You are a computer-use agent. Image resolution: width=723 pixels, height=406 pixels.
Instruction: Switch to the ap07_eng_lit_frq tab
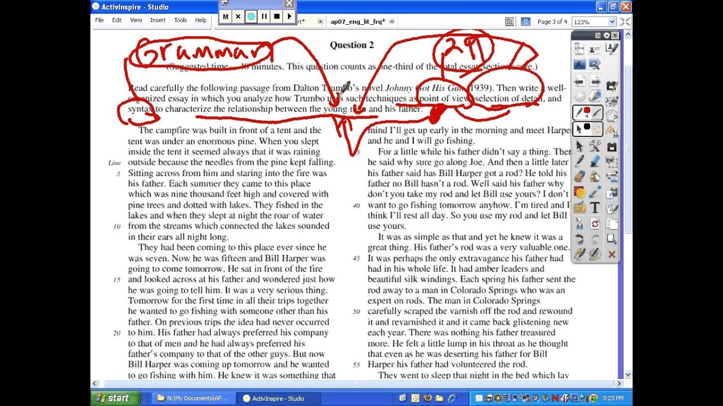pos(358,21)
